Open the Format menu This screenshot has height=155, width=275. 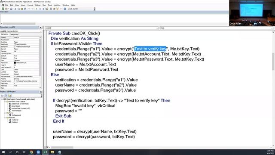(31, 5)
